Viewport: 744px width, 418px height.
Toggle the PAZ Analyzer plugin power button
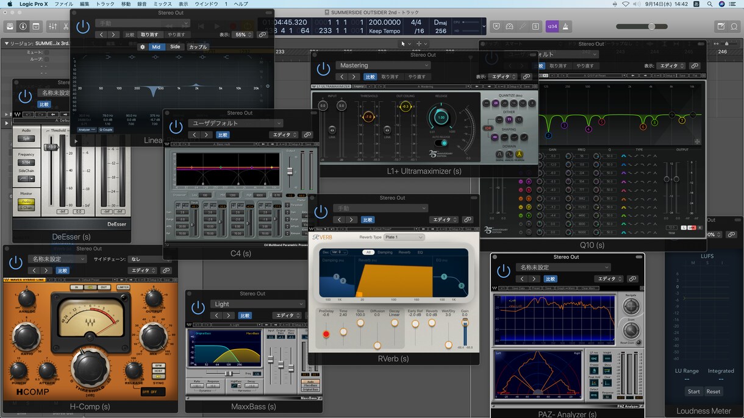tap(503, 271)
